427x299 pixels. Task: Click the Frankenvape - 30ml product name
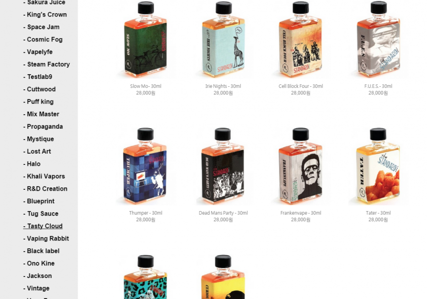301,213
